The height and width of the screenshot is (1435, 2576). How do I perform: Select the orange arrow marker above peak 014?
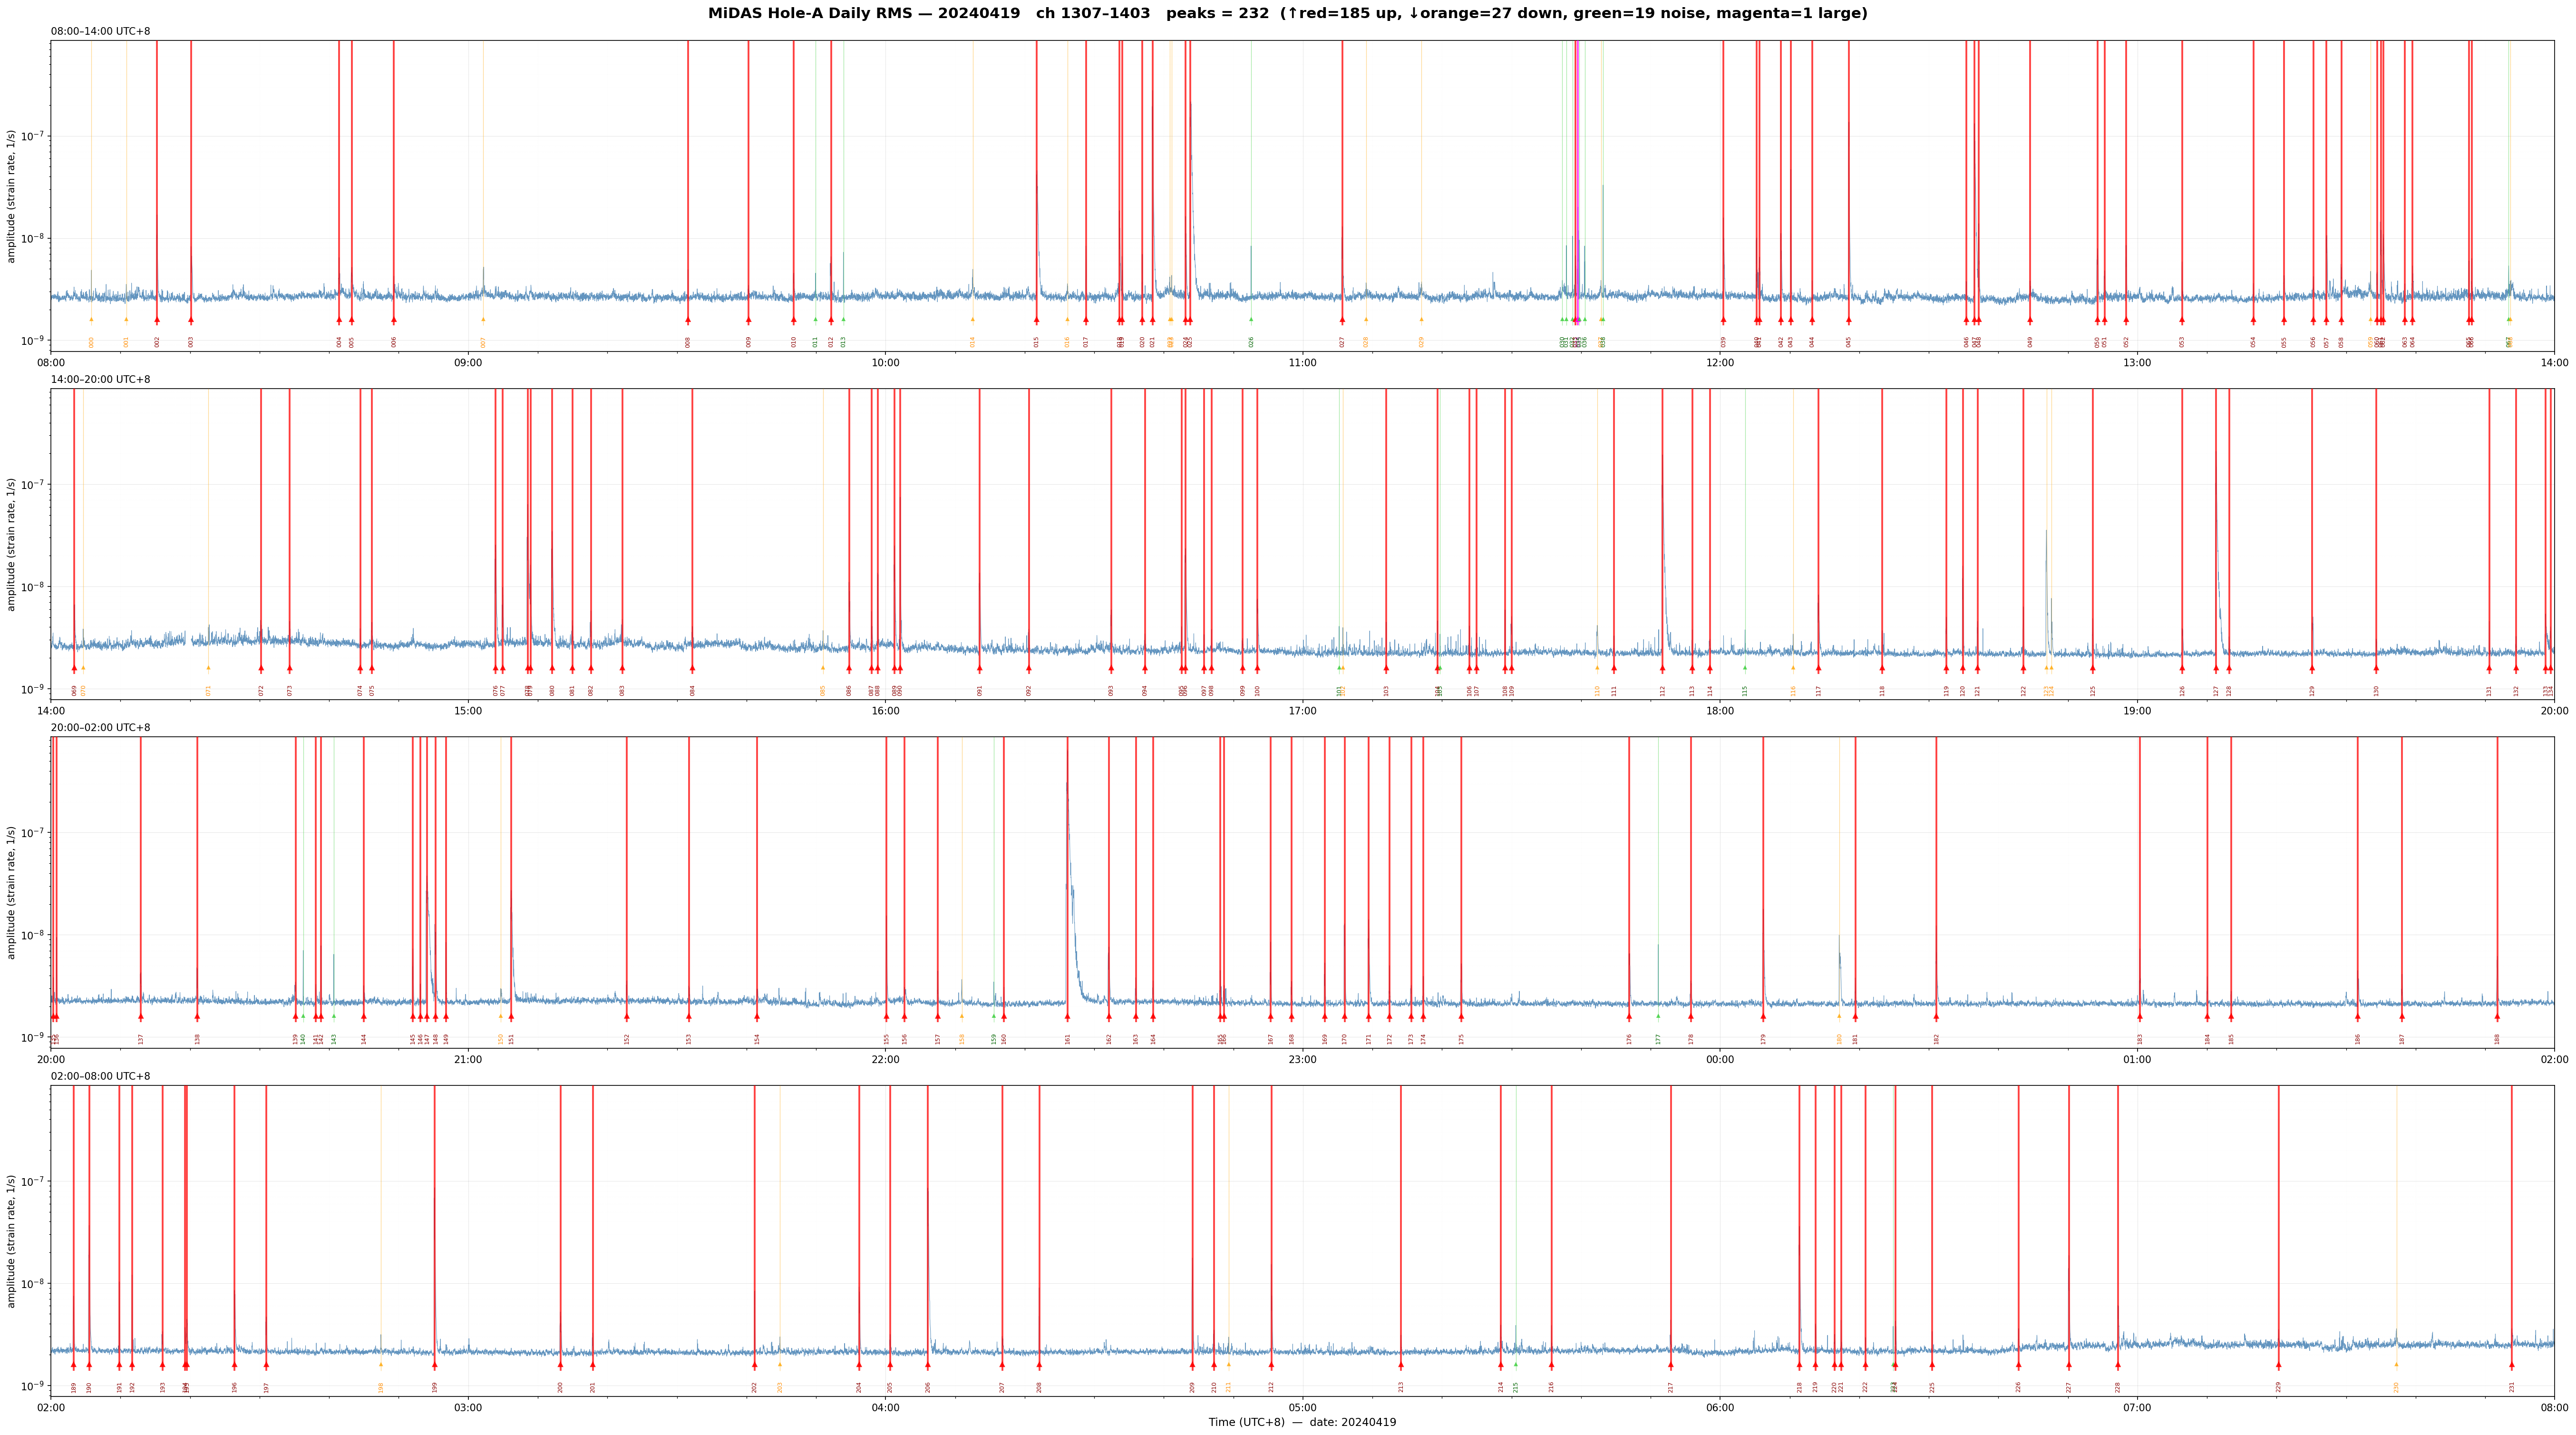pyautogui.click(x=972, y=320)
